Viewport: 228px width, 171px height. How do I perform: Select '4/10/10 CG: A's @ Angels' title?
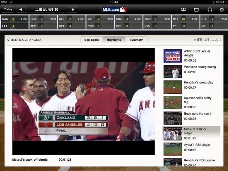(197, 53)
